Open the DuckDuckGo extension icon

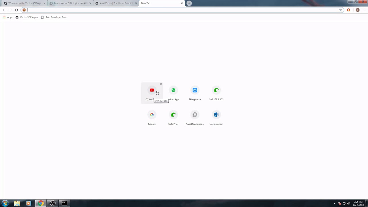pos(349,10)
